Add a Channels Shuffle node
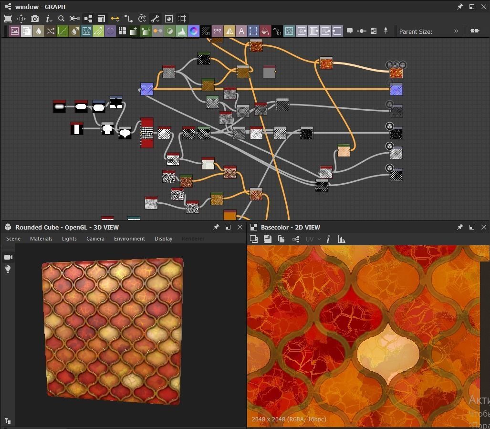This screenshot has height=429, width=490. [x=50, y=31]
